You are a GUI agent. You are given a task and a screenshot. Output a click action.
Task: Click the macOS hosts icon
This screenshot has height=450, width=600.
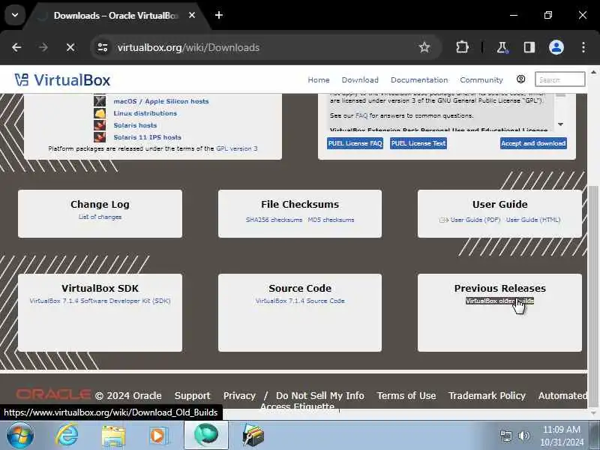[100, 101]
